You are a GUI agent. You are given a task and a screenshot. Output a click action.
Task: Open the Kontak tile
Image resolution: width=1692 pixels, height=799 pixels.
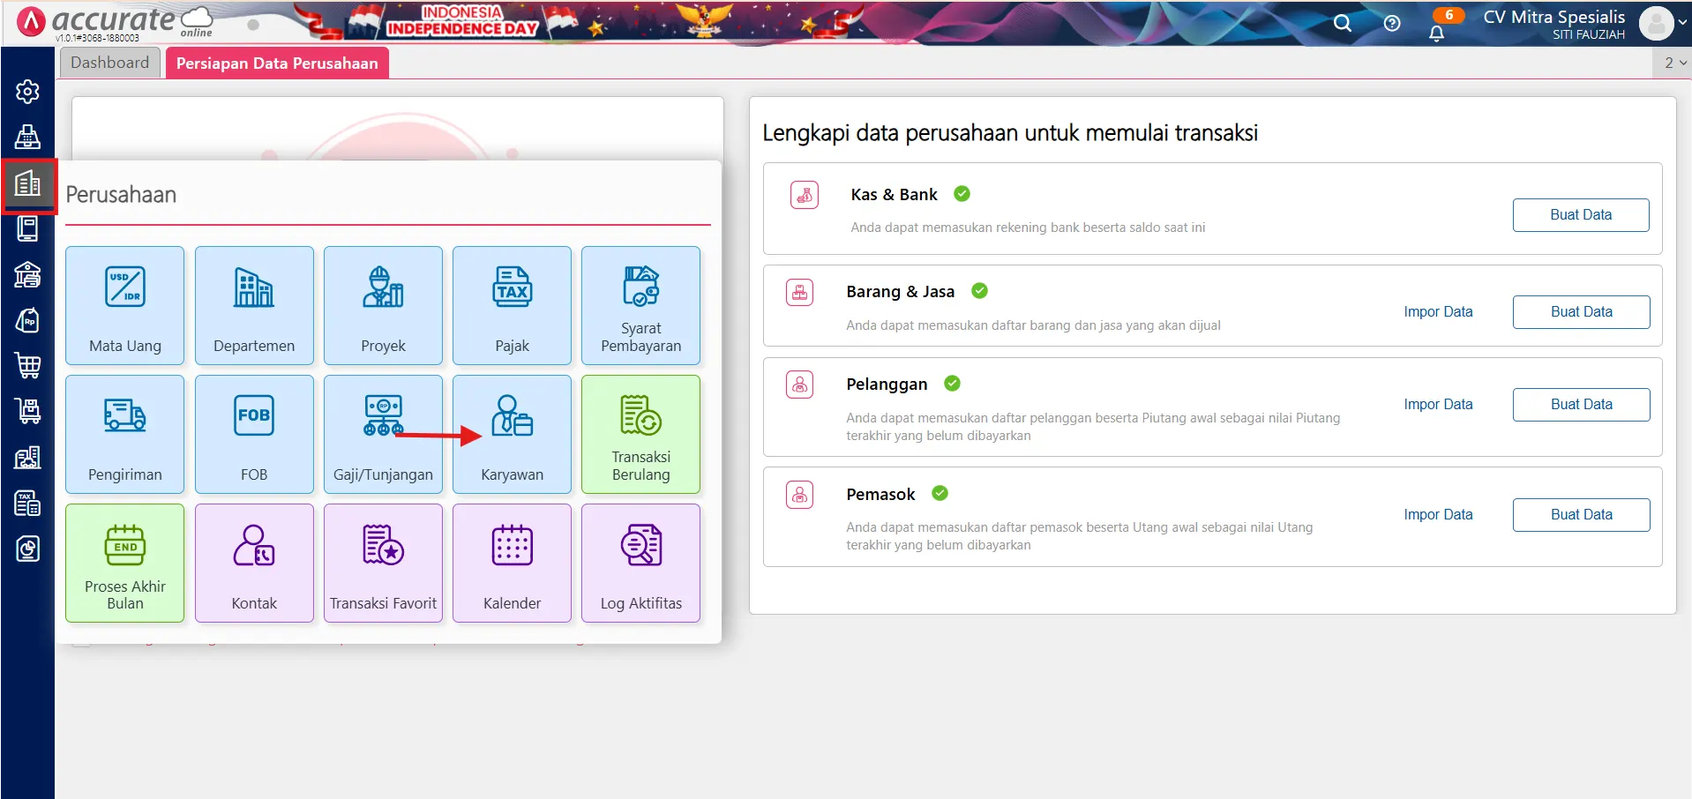pyautogui.click(x=254, y=564)
